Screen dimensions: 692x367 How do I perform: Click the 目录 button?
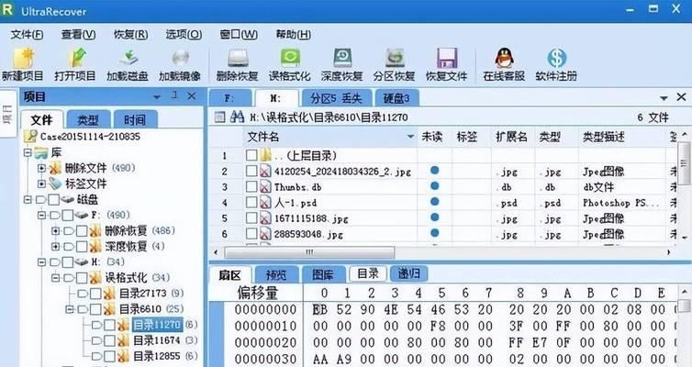(368, 274)
